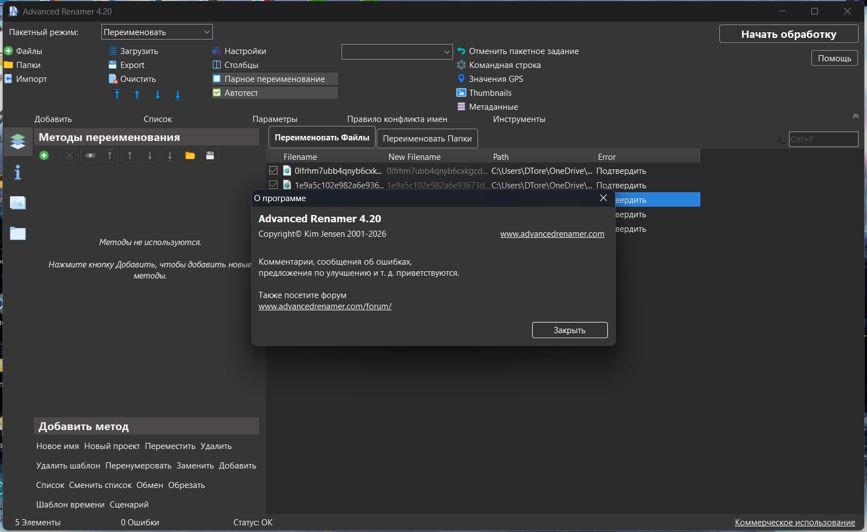Save methods with the floppy disk icon
The image size is (867, 532).
click(x=210, y=156)
